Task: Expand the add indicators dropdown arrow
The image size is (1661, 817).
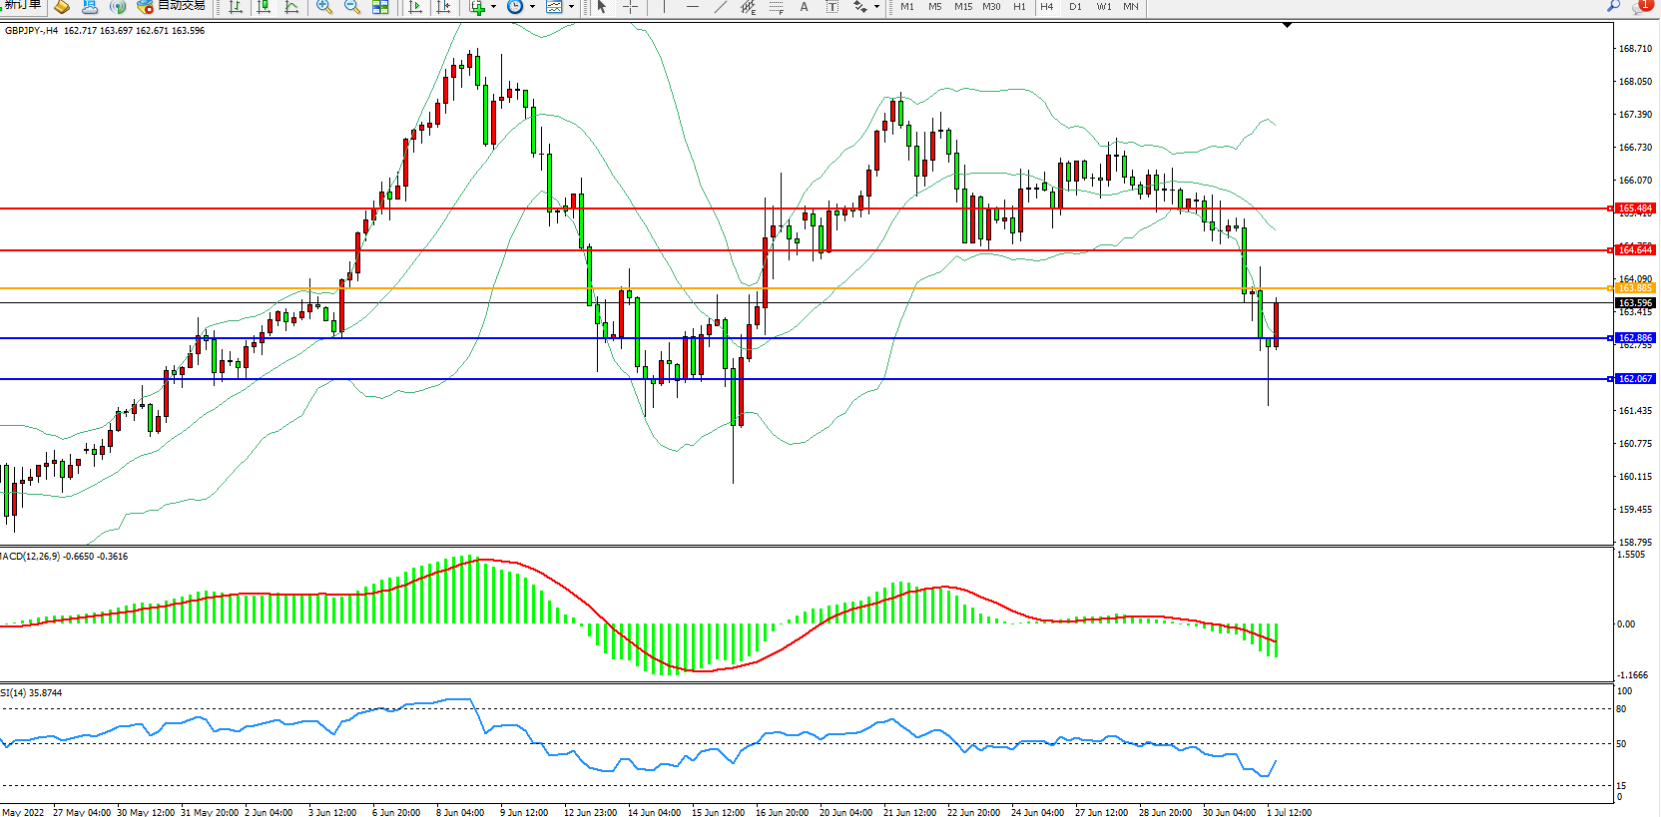Action: tap(493, 7)
